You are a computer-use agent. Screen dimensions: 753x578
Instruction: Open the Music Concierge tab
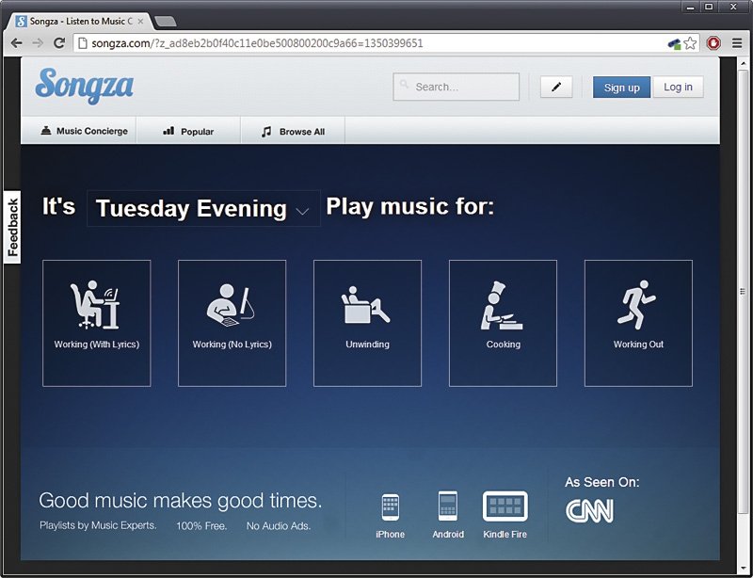[x=84, y=131]
